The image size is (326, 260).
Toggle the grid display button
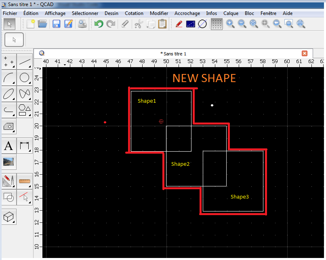[x=217, y=24]
